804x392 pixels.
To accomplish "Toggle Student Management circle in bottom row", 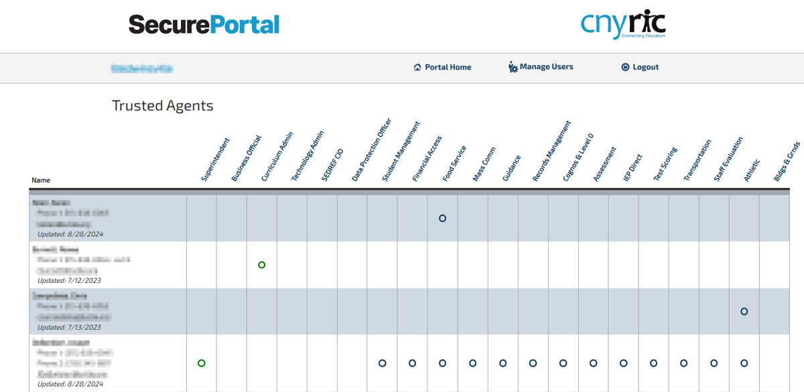I will tap(382, 363).
